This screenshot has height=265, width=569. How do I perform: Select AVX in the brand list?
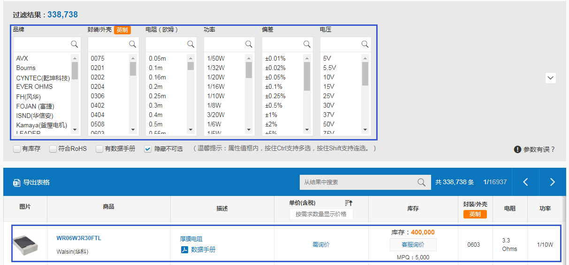pos(22,58)
